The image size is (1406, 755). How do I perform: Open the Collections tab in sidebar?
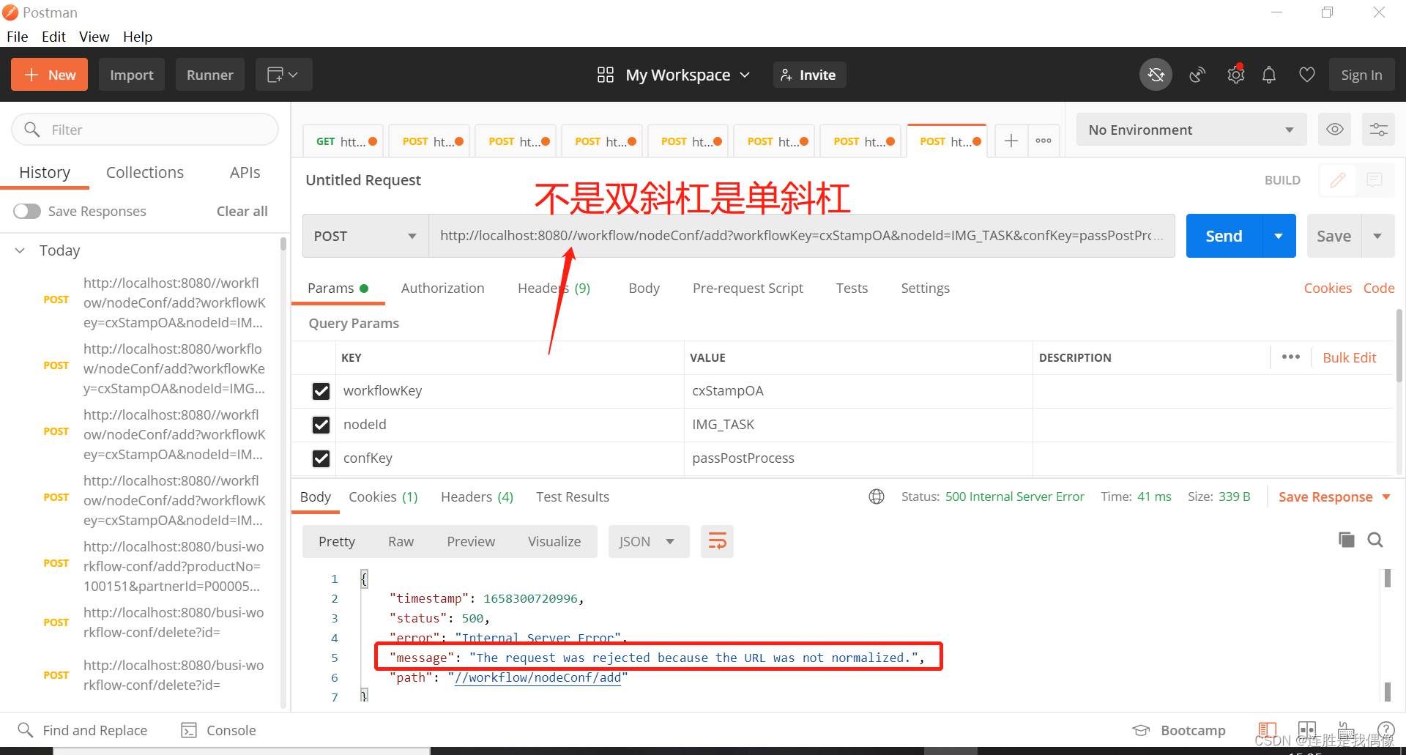(x=144, y=172)
